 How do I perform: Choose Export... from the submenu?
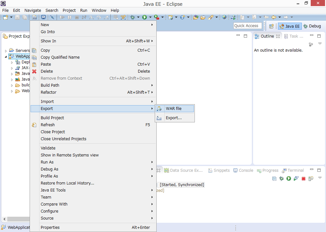[175, 118]
